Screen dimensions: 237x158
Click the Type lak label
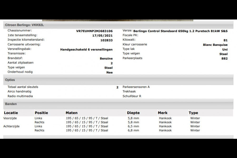click(129, 49)
